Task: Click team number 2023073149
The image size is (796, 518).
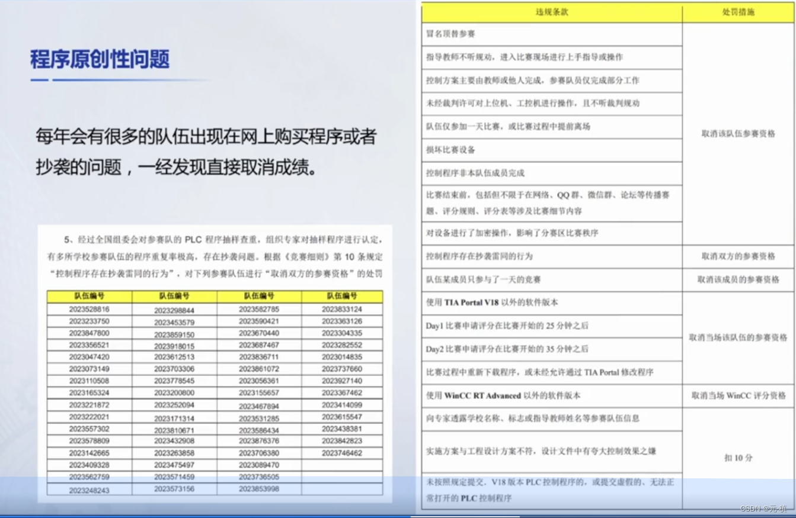Action: tap(89, 369)
